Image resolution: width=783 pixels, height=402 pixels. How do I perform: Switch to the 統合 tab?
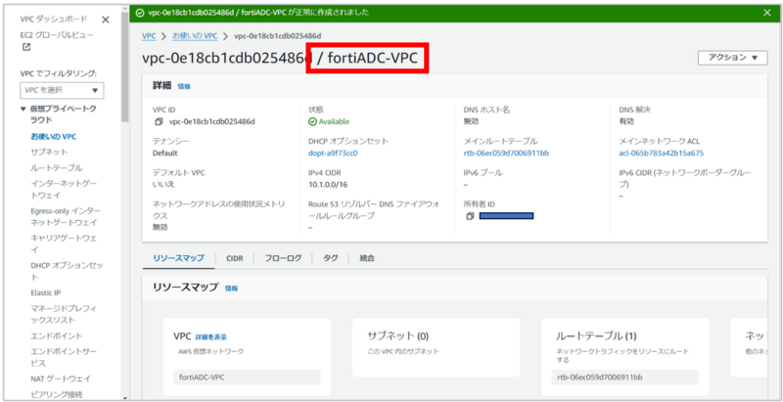point(367,258)
